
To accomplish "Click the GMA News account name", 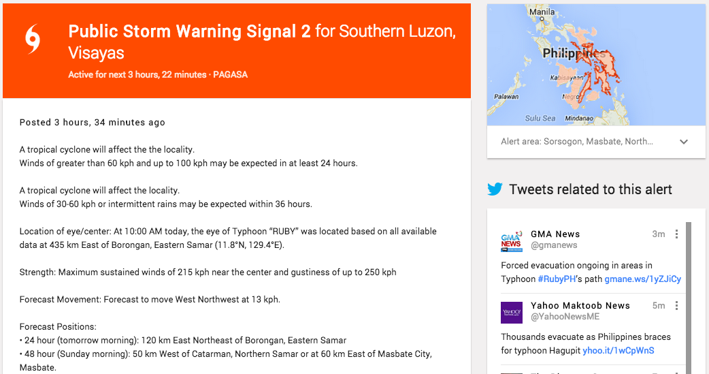I will pos(555,234).
